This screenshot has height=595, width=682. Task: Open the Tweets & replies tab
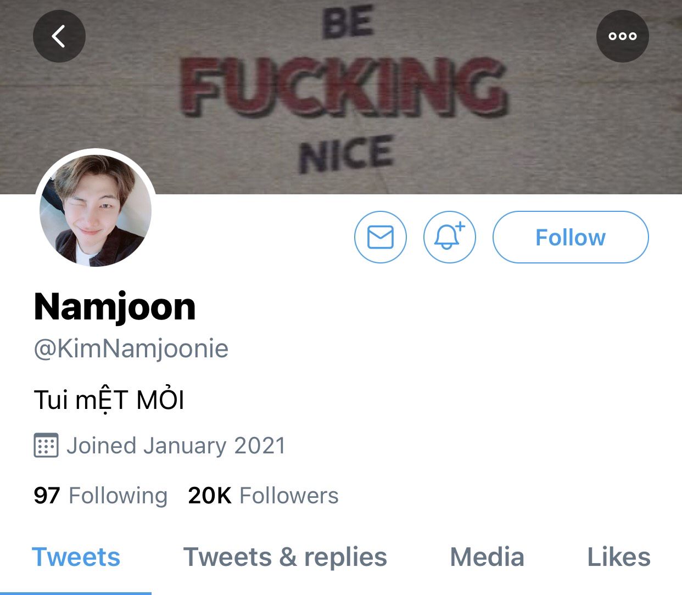[x=285, y=557]
